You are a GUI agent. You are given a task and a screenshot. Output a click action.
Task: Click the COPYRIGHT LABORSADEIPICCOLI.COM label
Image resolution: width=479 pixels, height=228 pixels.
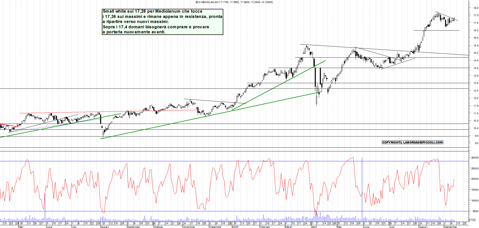[412, 142]
